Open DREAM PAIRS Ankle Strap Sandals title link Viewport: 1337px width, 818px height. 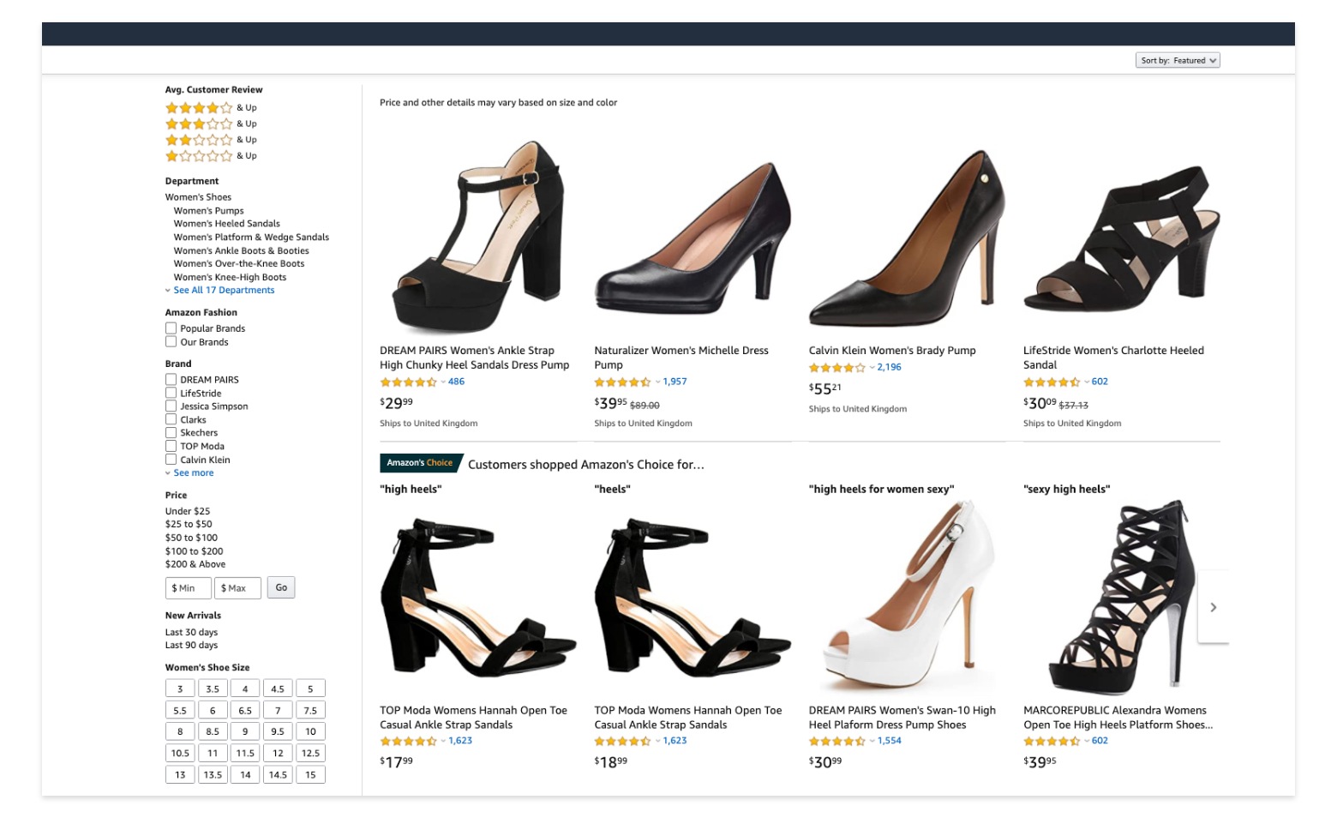[474, 358]
